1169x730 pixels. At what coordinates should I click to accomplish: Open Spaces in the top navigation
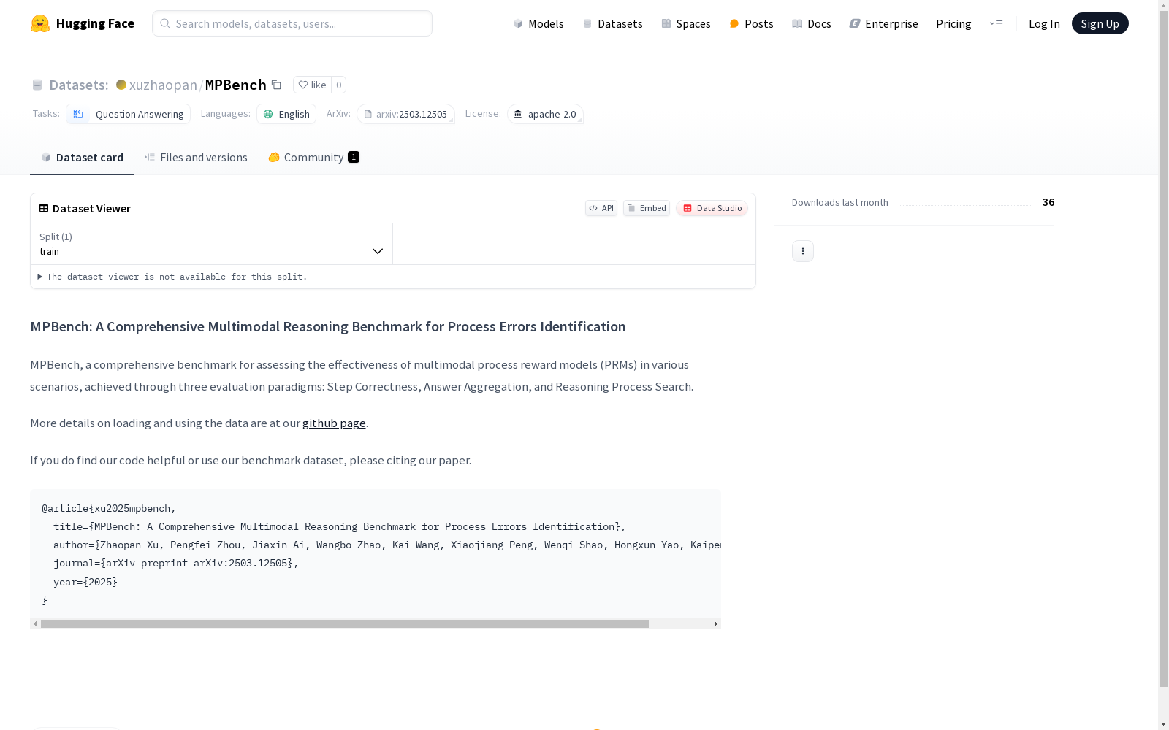pos(686,23)
